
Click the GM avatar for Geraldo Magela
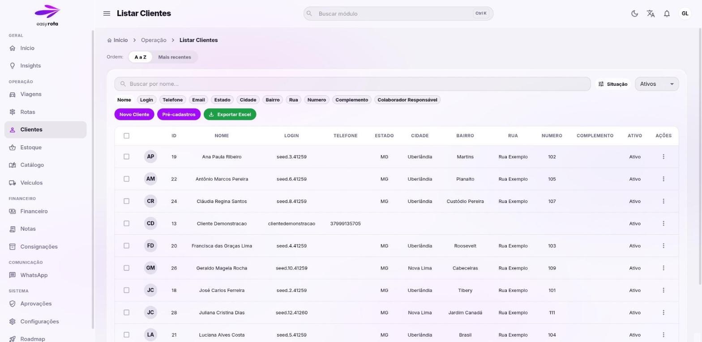coord(150,268)
